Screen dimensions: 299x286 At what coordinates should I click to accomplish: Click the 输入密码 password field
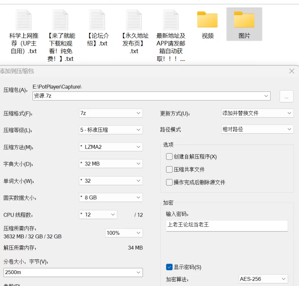(227, 225)
